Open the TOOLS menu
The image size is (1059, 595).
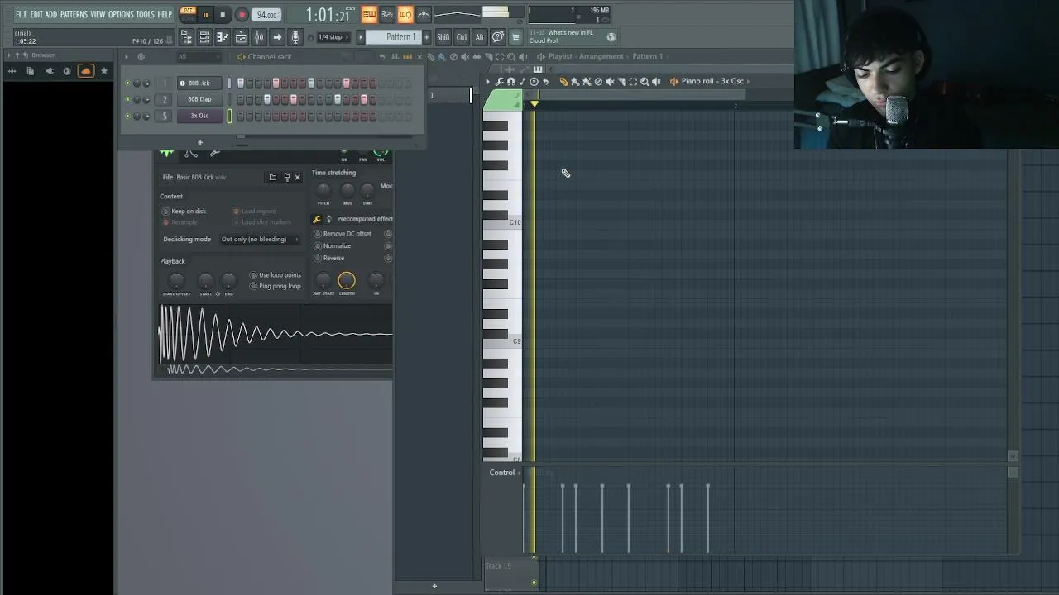tap(145, 14)
